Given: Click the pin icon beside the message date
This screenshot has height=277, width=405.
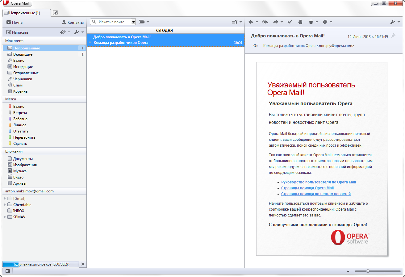Looking at the screenshot, I should click(393, 36).
